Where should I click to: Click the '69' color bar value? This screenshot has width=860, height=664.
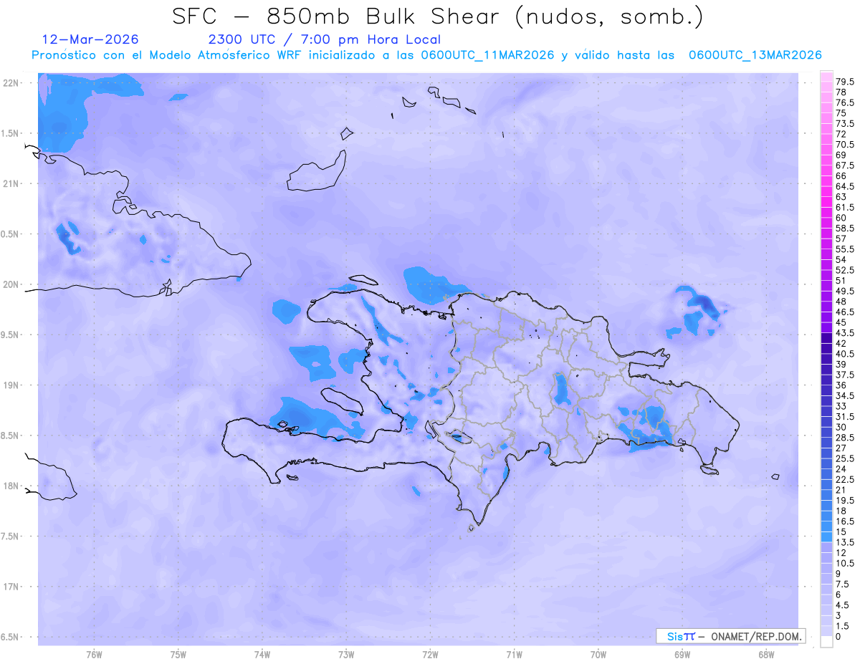[841, 155]
